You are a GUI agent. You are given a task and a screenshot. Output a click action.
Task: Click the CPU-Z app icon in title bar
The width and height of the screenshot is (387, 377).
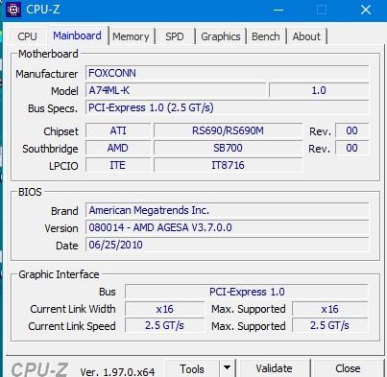[x=13, y=10]
